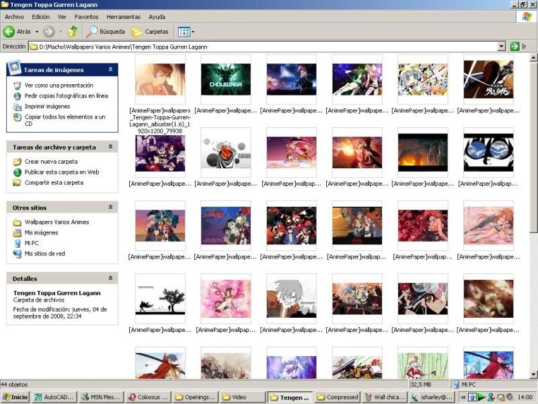Open Búsqueda search in the toolbar
Viewport: 538px width, 404px height.
pos(106,32)
